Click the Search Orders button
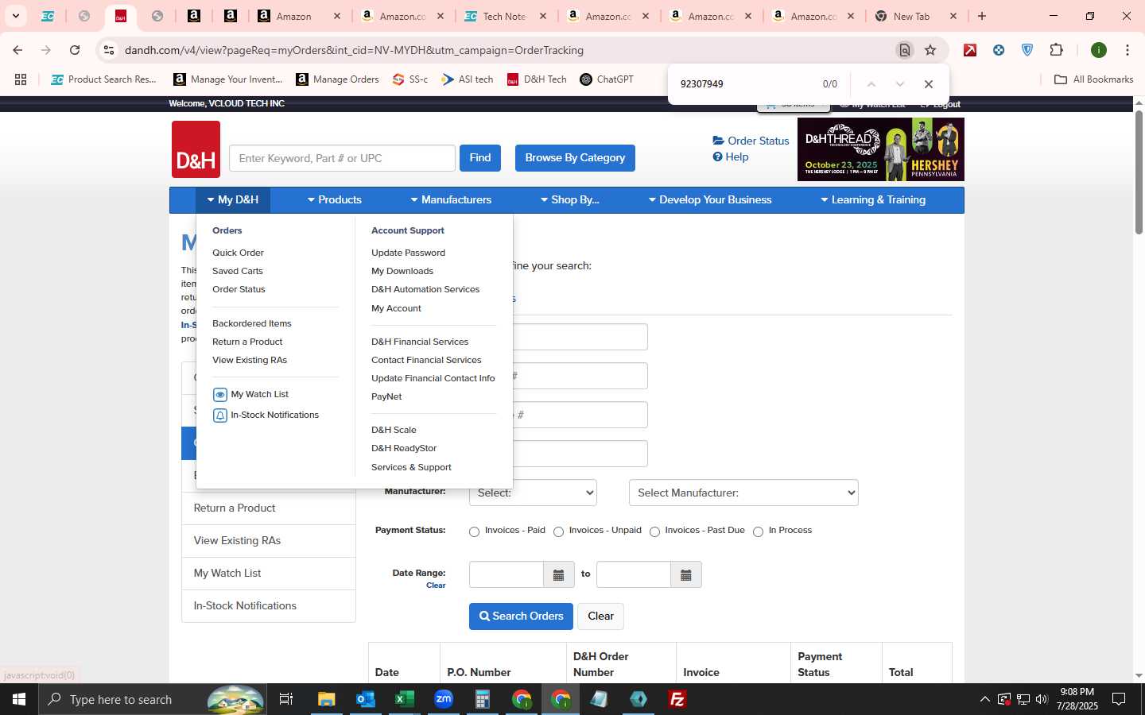Screen dimensions: 1145x715 [521, 616]
